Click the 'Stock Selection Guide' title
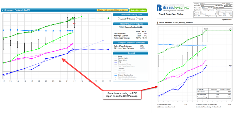This screenshot has width=239, height=113. (171, 15)
